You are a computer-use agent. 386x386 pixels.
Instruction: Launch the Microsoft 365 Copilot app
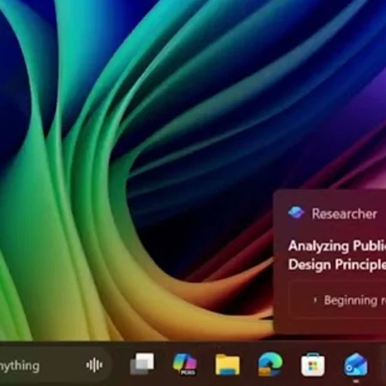point(184,365)
